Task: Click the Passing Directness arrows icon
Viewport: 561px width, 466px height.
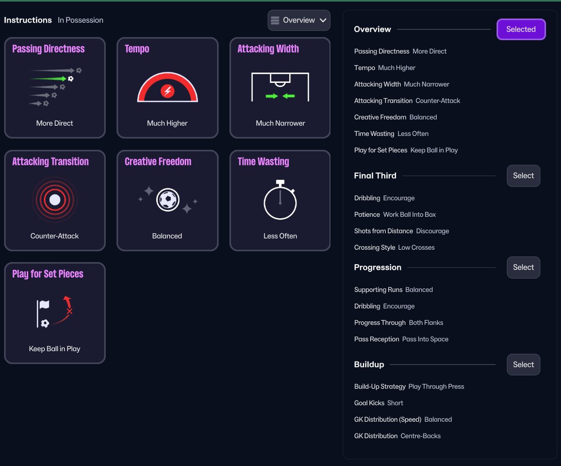Action: tap(55, 87)
